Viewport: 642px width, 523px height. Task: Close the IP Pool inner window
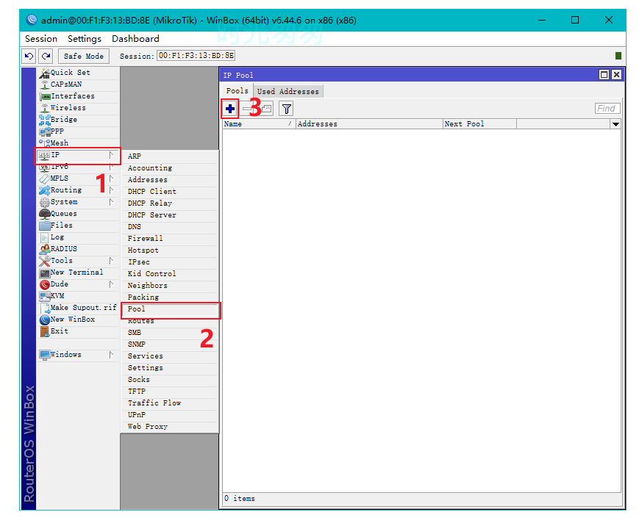coord(616,74)
